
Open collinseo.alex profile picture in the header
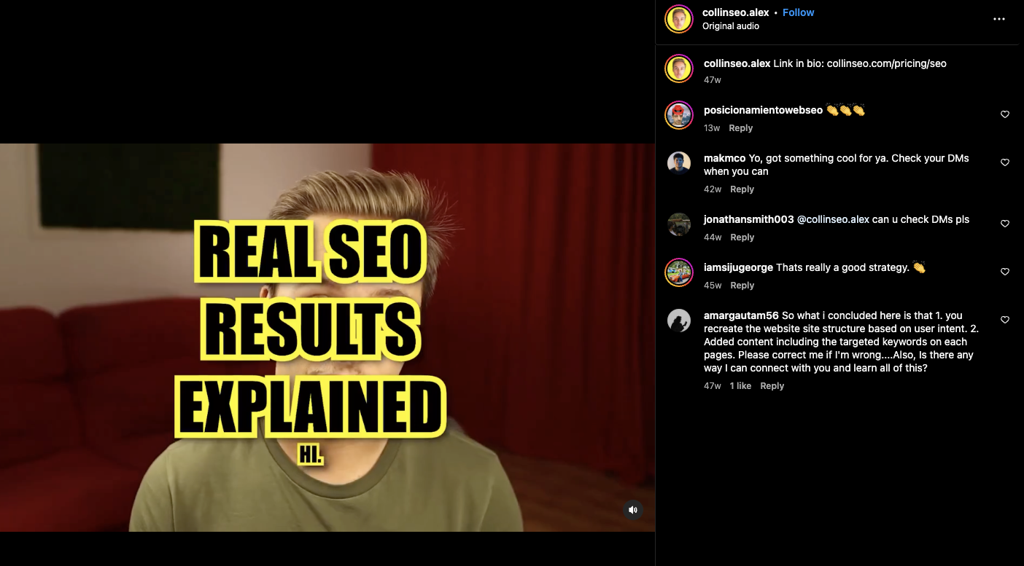tap(678, 20)
